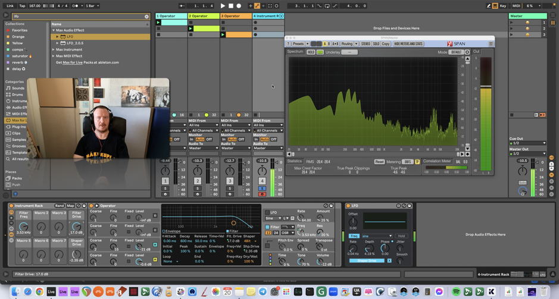Disable Operator Filter checkbox
Image resolution: width=559 pixels, height=299 pixels.
click(x=267, y=226)
